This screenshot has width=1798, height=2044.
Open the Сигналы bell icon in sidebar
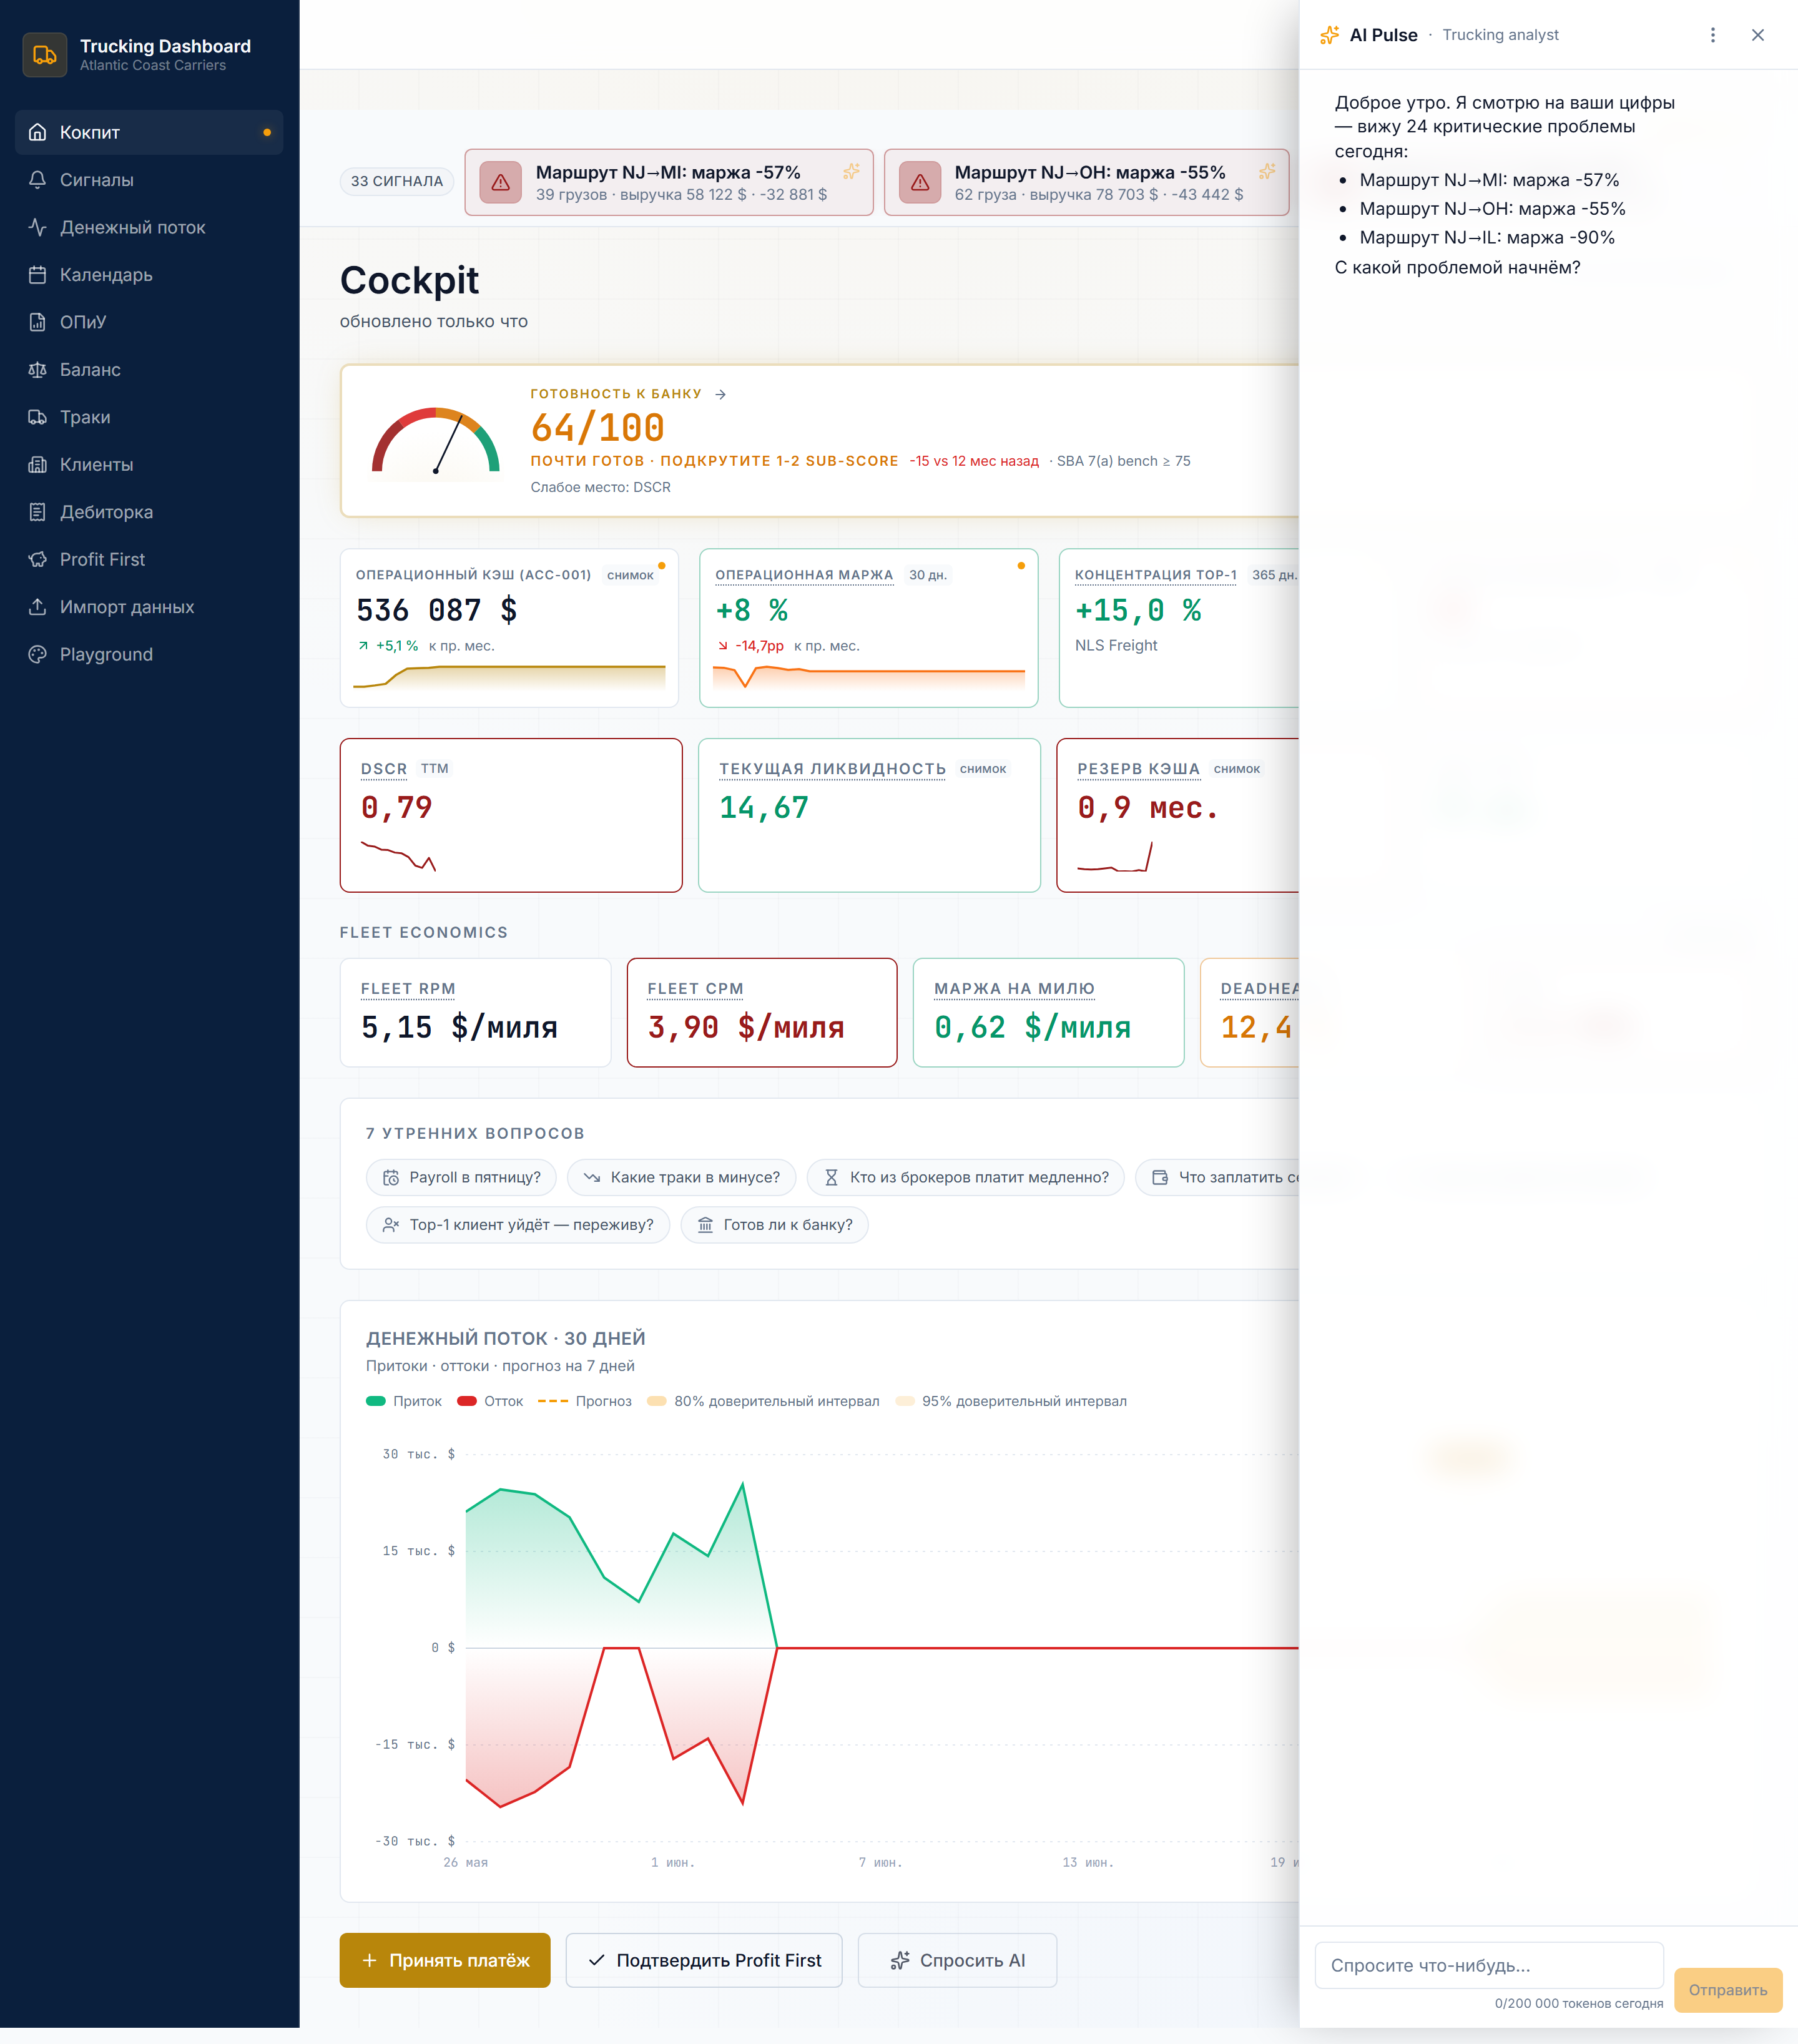pos(37,180)
